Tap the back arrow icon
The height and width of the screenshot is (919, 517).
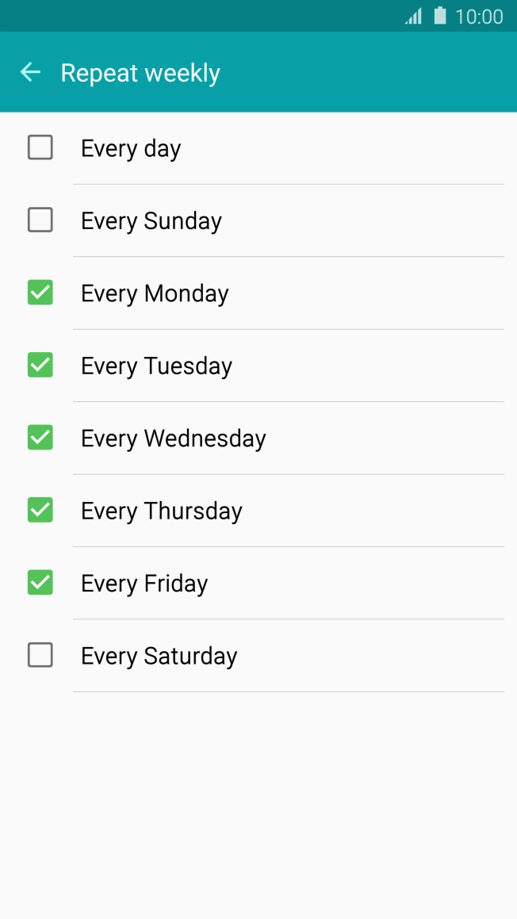tap(30, 72)
